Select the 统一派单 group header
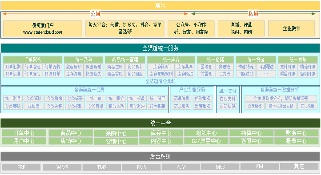This screenshot has width=321, height=175. point(84,60)
